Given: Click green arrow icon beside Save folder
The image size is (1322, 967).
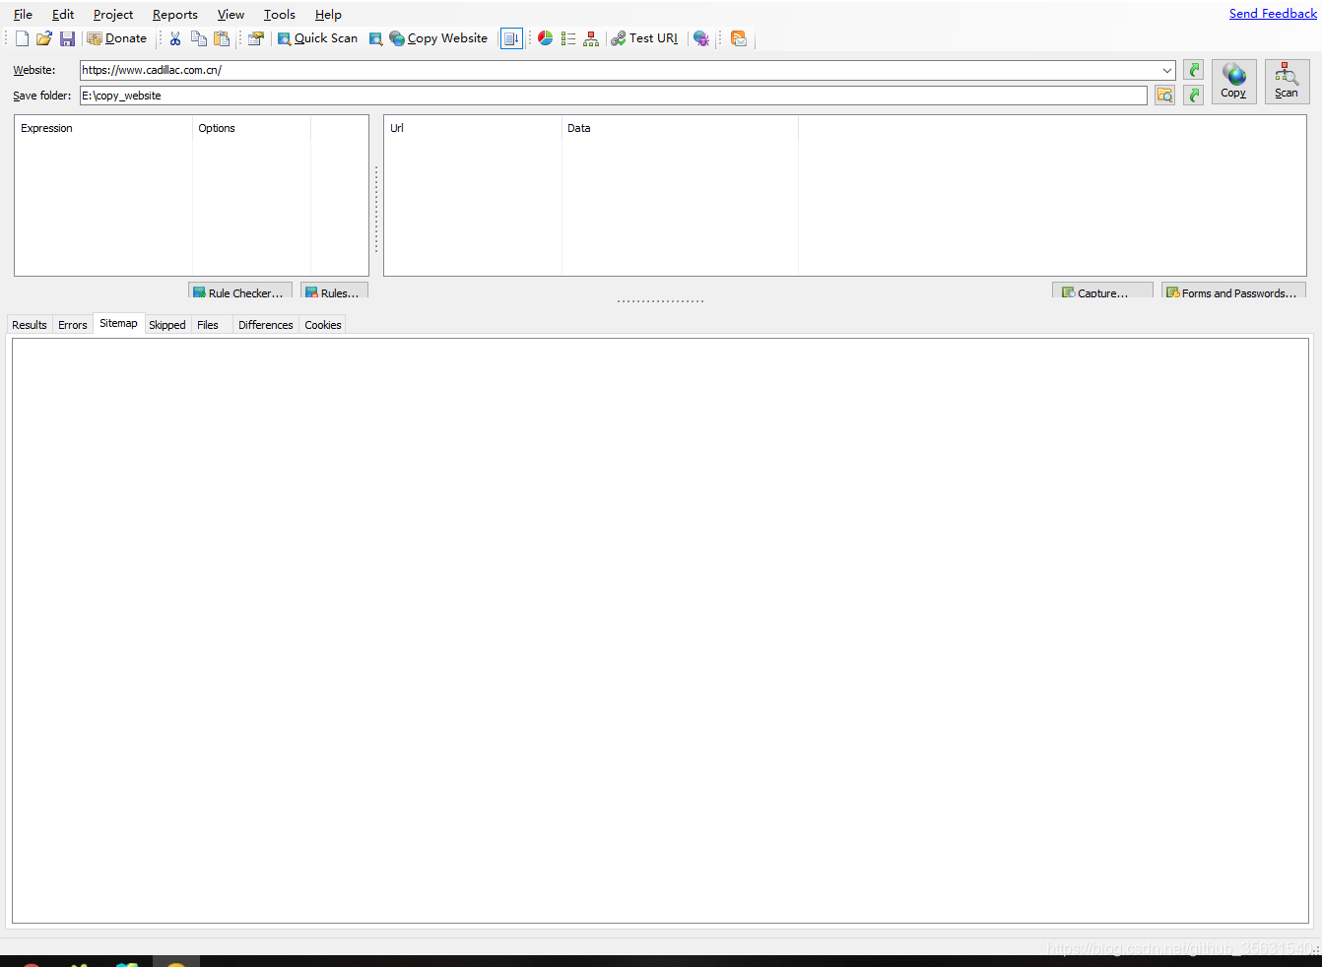Looking at the screenshot, I should pyautogui.click(x=1194, y=96).
